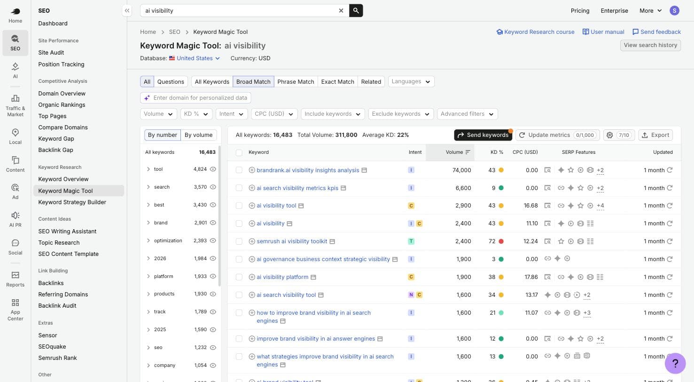This screenshot has width=694, height=382.
Task: Click the red KD dot for semrush ai visibility toolkit
Action: [501, 241]
